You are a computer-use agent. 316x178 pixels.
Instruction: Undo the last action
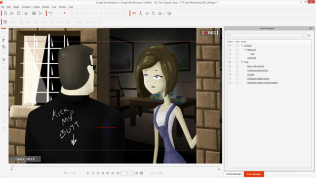pyautogui.click(x=50, y=13)
